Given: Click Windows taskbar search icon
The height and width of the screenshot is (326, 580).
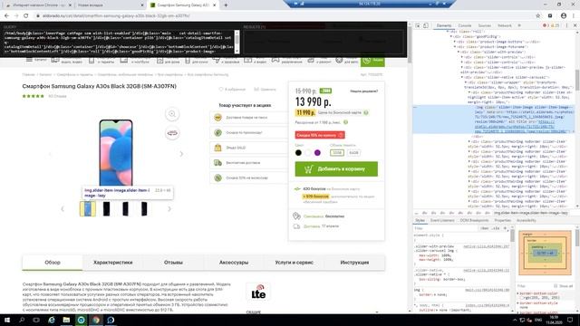Looking at the screenshot, I should pos(22,320).
